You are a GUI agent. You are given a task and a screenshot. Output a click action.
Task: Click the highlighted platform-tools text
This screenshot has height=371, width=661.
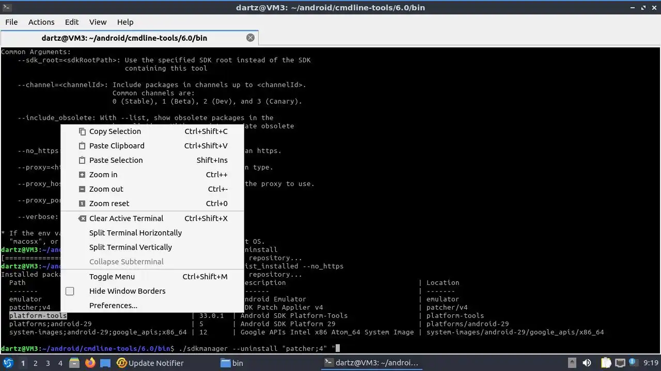pyautogui.click(x=38, y=316)
